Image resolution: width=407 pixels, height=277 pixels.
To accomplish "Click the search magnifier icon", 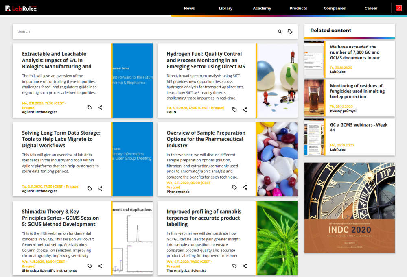I will click(280, 31).
